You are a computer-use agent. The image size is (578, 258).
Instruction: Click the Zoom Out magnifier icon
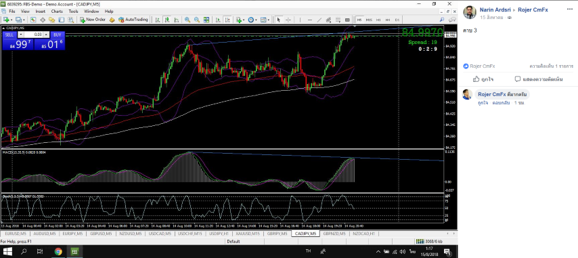pyautogui.click(x=197, y=20)
